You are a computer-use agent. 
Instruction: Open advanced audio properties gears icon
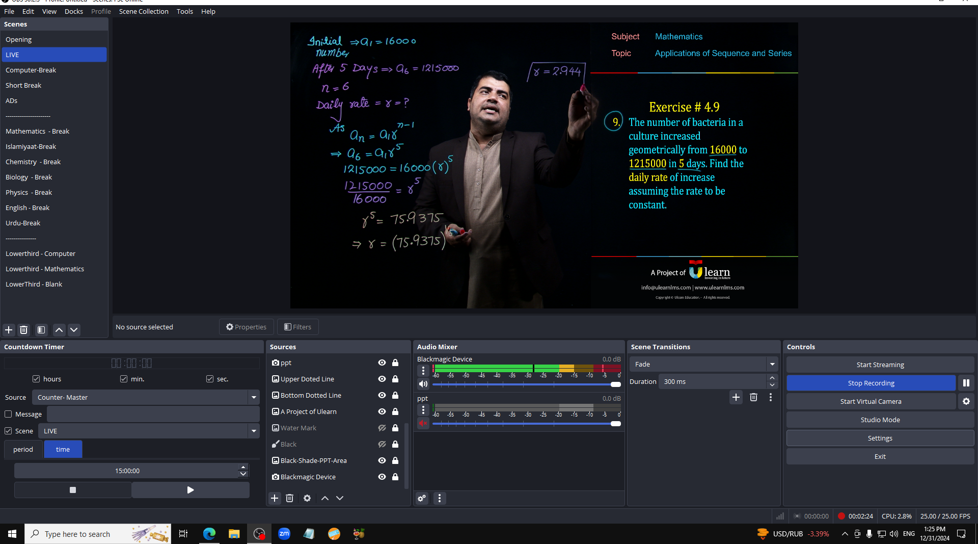[422, 498]
